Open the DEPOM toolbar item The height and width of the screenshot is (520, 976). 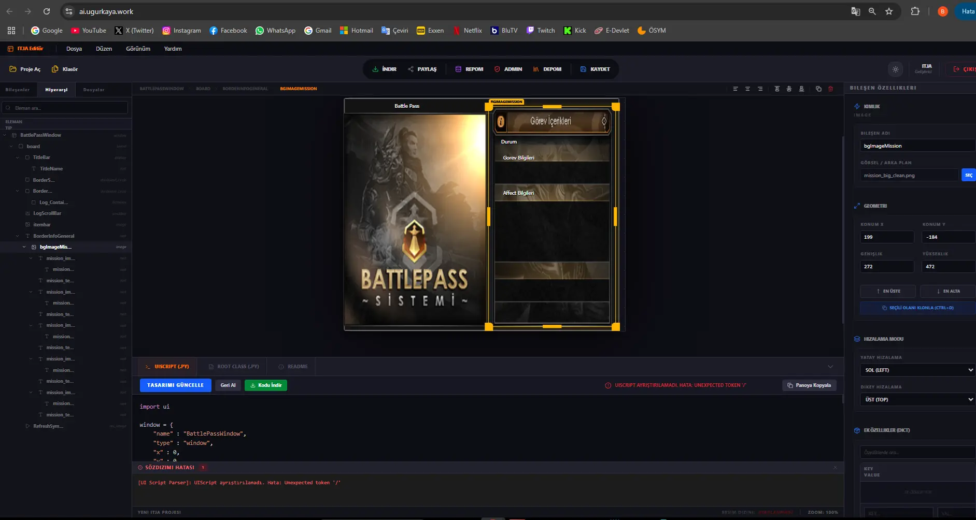547,69
